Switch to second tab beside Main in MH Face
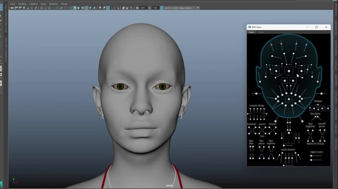This screenshot has width=338, height=189. 261,32
